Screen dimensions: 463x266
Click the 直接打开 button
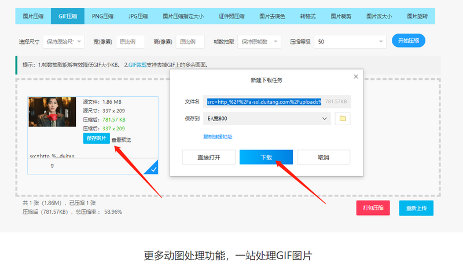coord(209,157)
